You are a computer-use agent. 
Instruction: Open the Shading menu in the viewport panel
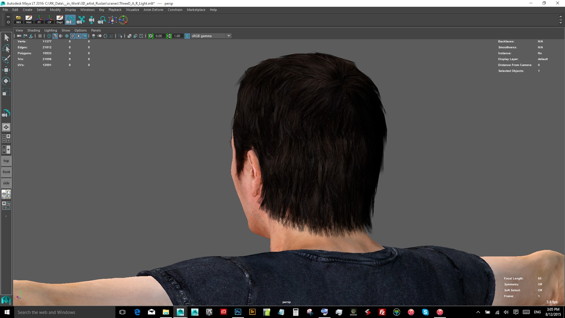[x=34, y=30]
